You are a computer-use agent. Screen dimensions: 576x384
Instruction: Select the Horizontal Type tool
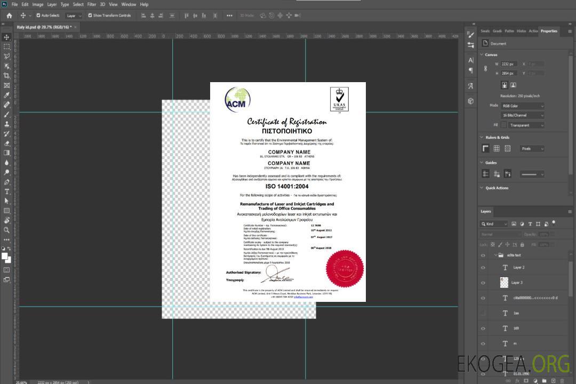(7, 191)
